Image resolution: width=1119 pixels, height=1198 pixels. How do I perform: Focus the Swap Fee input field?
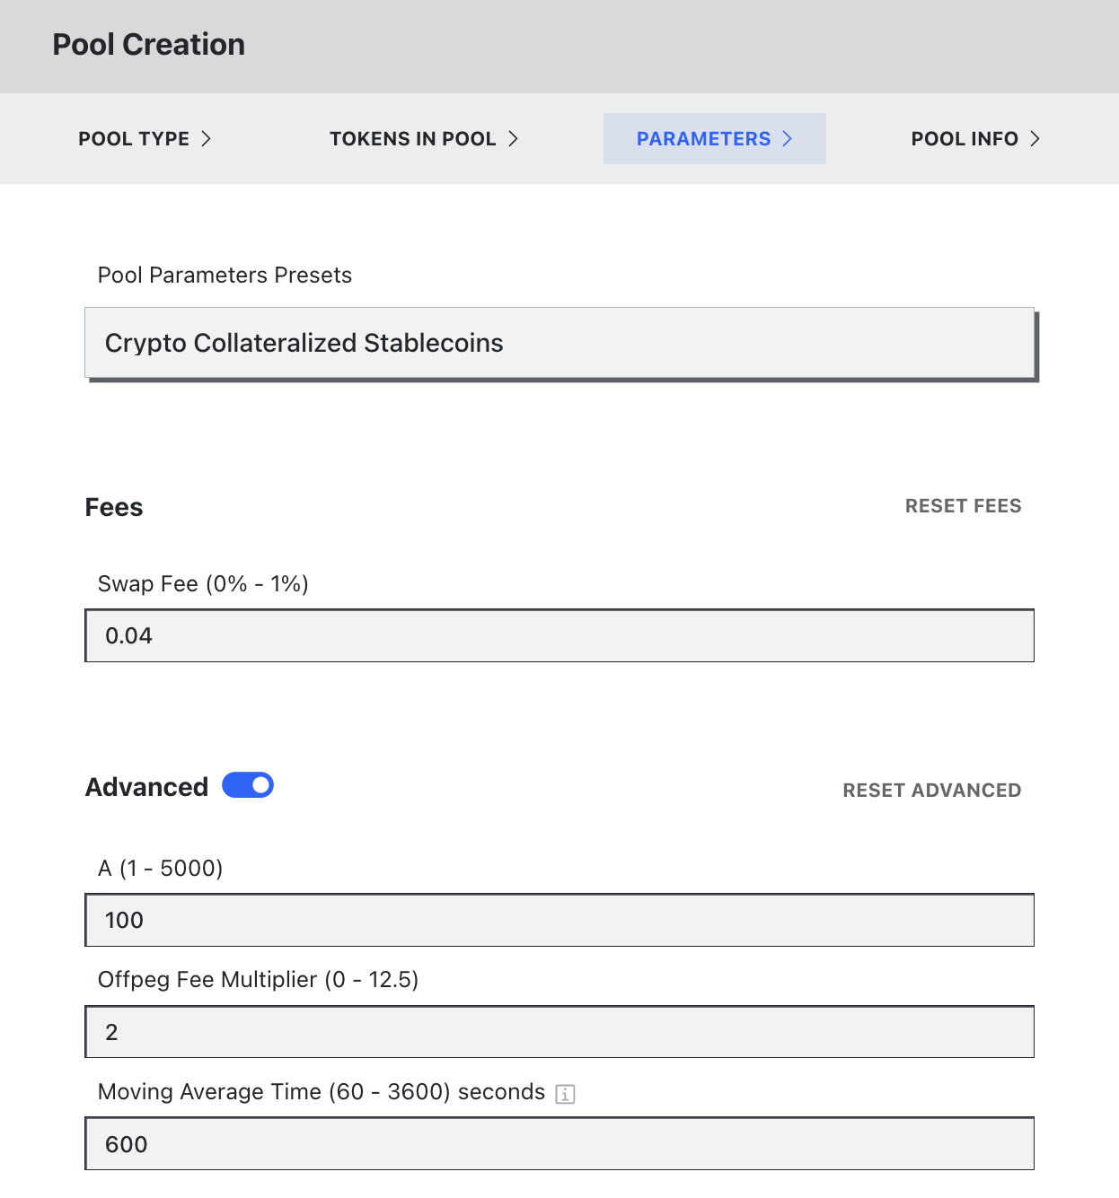[559, 636]
